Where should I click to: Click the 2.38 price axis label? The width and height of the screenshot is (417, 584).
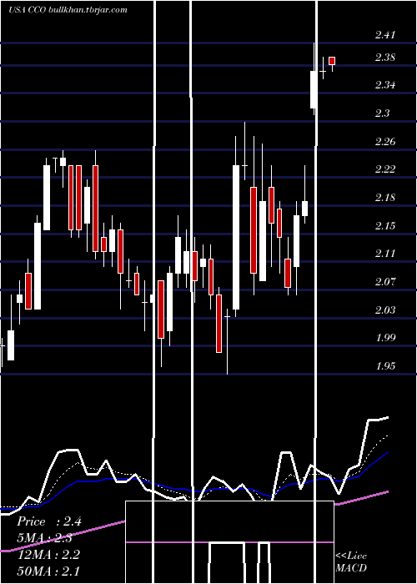[x=385, y=58]
